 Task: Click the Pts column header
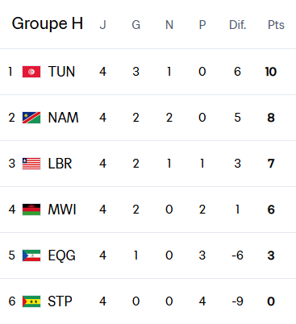(276, 25)
